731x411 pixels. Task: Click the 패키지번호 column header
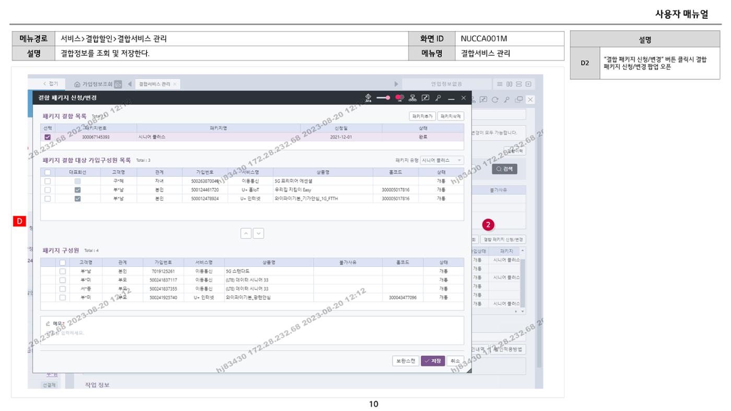[96, 127]
